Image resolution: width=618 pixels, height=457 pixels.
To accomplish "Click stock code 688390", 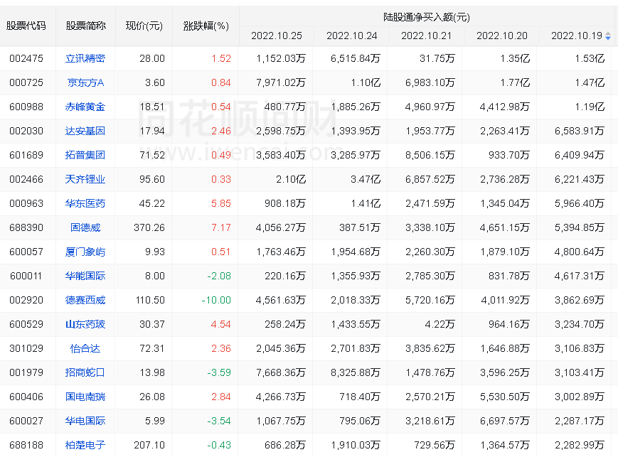I will click(x=26, y=227).
